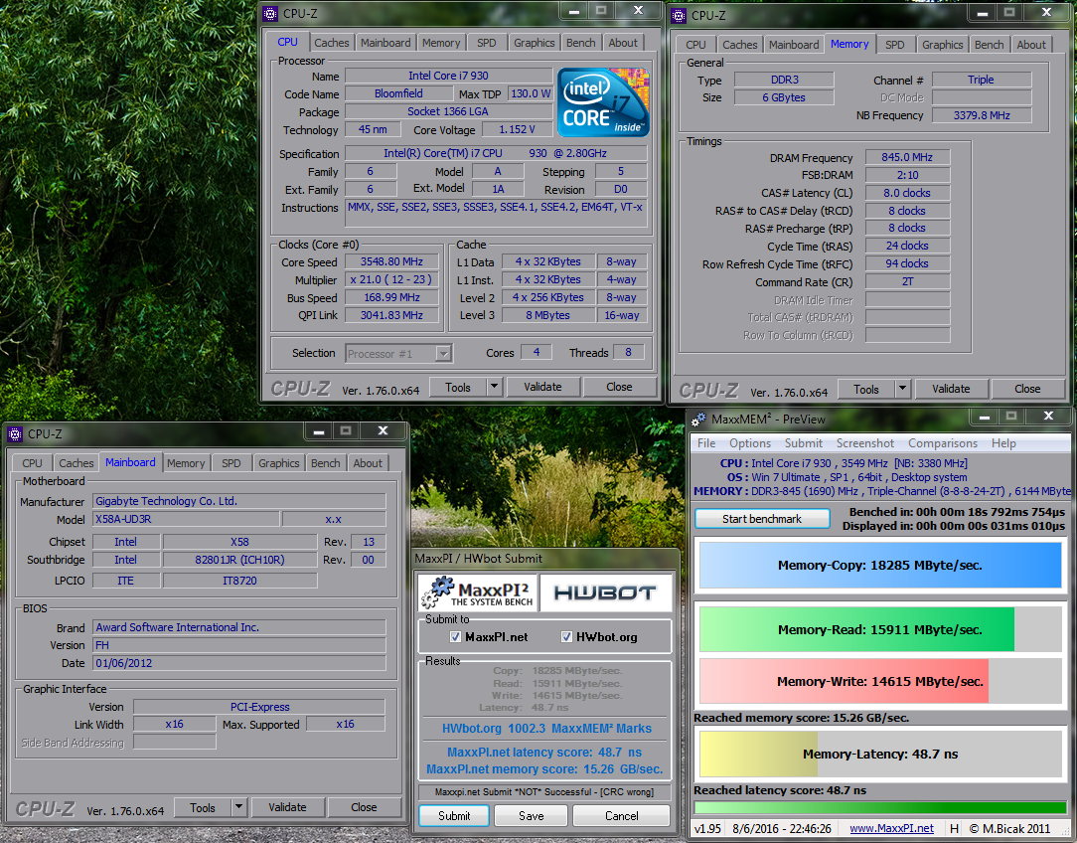
Task: Open the Comparisons menu in MaxxMEM
Action: 942,443
